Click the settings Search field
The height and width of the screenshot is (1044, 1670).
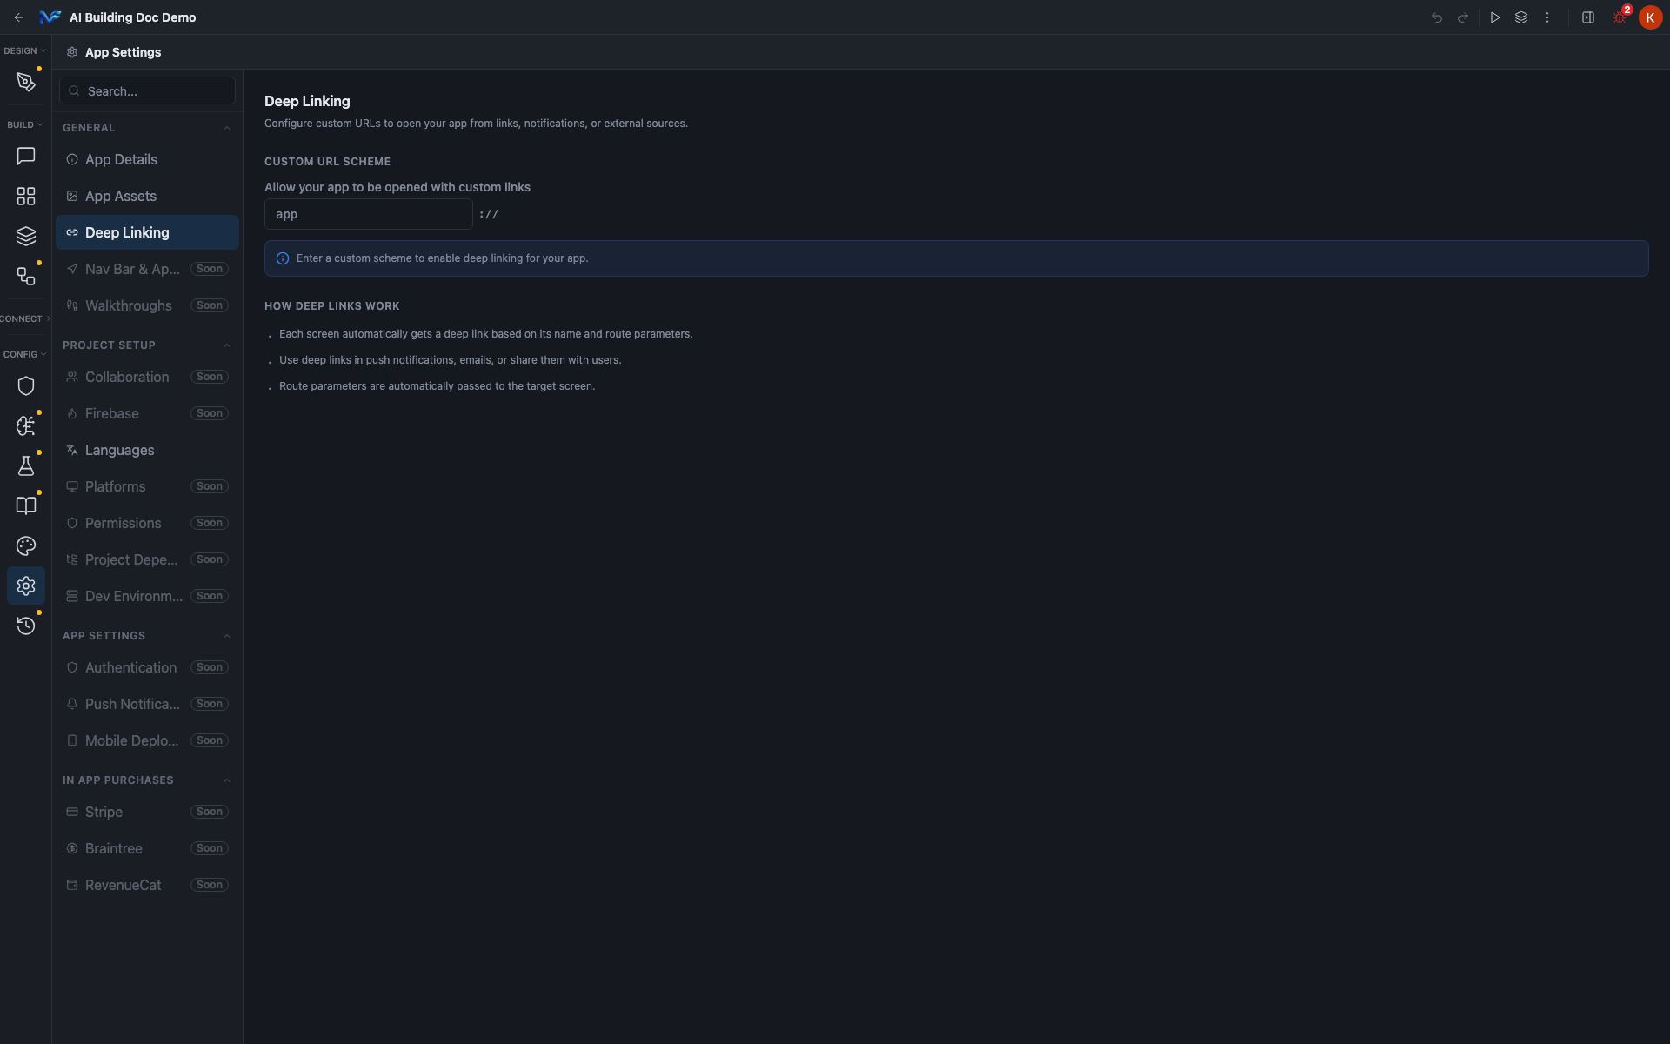147,91
